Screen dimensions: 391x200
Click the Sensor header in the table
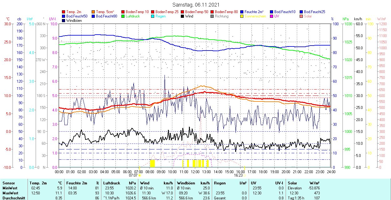tap(8, 183)
